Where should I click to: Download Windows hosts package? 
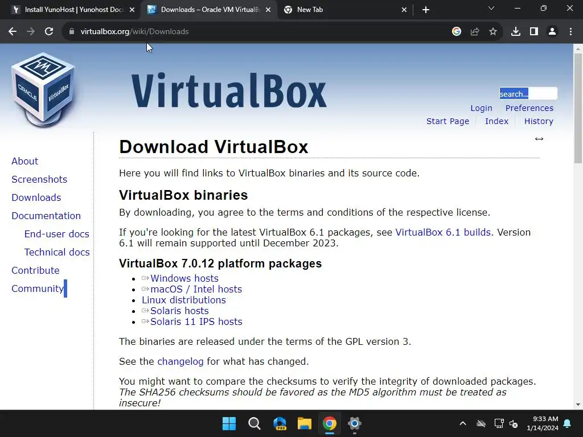[184, 278]
